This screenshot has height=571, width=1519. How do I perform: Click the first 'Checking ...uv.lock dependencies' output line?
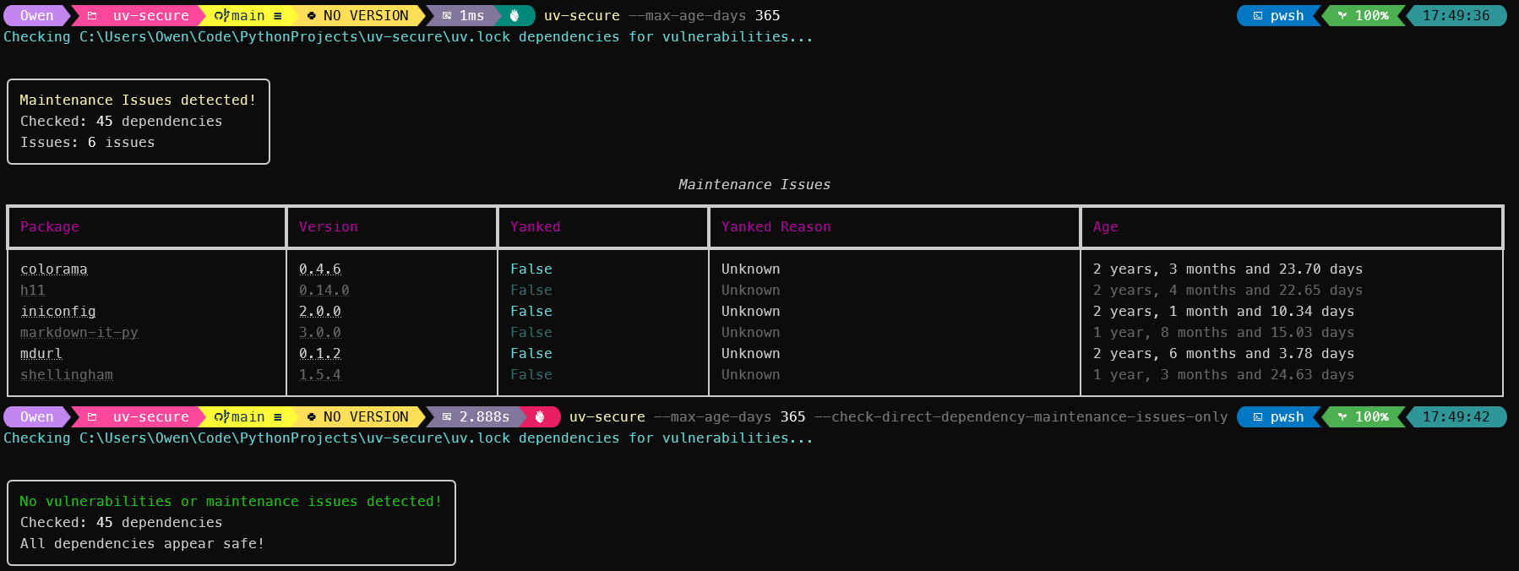coord(408,37)
